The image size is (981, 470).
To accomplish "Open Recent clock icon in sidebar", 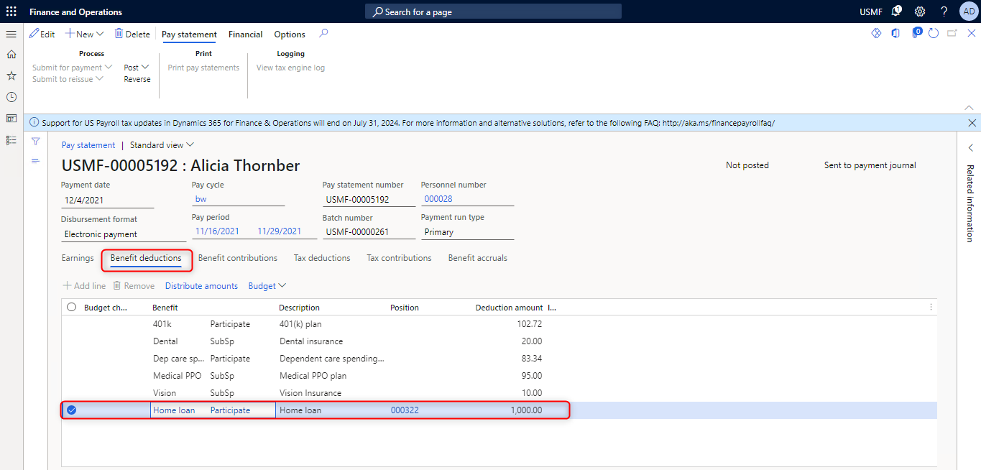I will pyautogui.click(x=11, y=97).
